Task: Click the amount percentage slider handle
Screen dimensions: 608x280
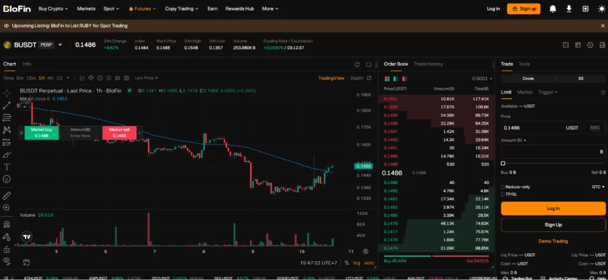Action: [503, 163]
